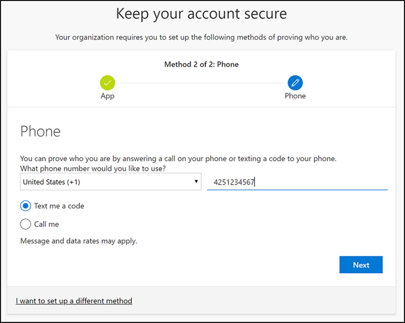This screenshot has width=405, height=323.
Task: Click "Message and data rates may apply" notice
Action: tap(79, 241)
